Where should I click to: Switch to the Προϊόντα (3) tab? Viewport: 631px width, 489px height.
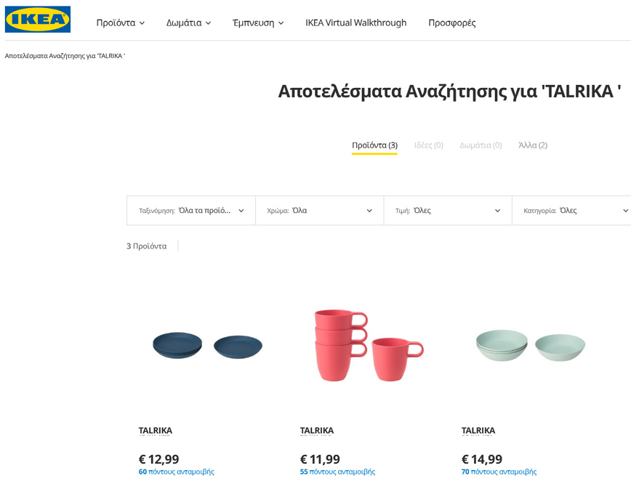[374, 145]
